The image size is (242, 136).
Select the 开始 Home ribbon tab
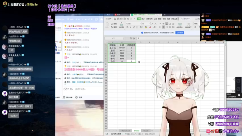point(139,19)
